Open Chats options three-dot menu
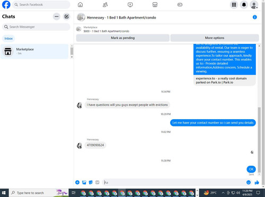The width and height of the screenshot is (265, 197). click(x=57, y=16)
